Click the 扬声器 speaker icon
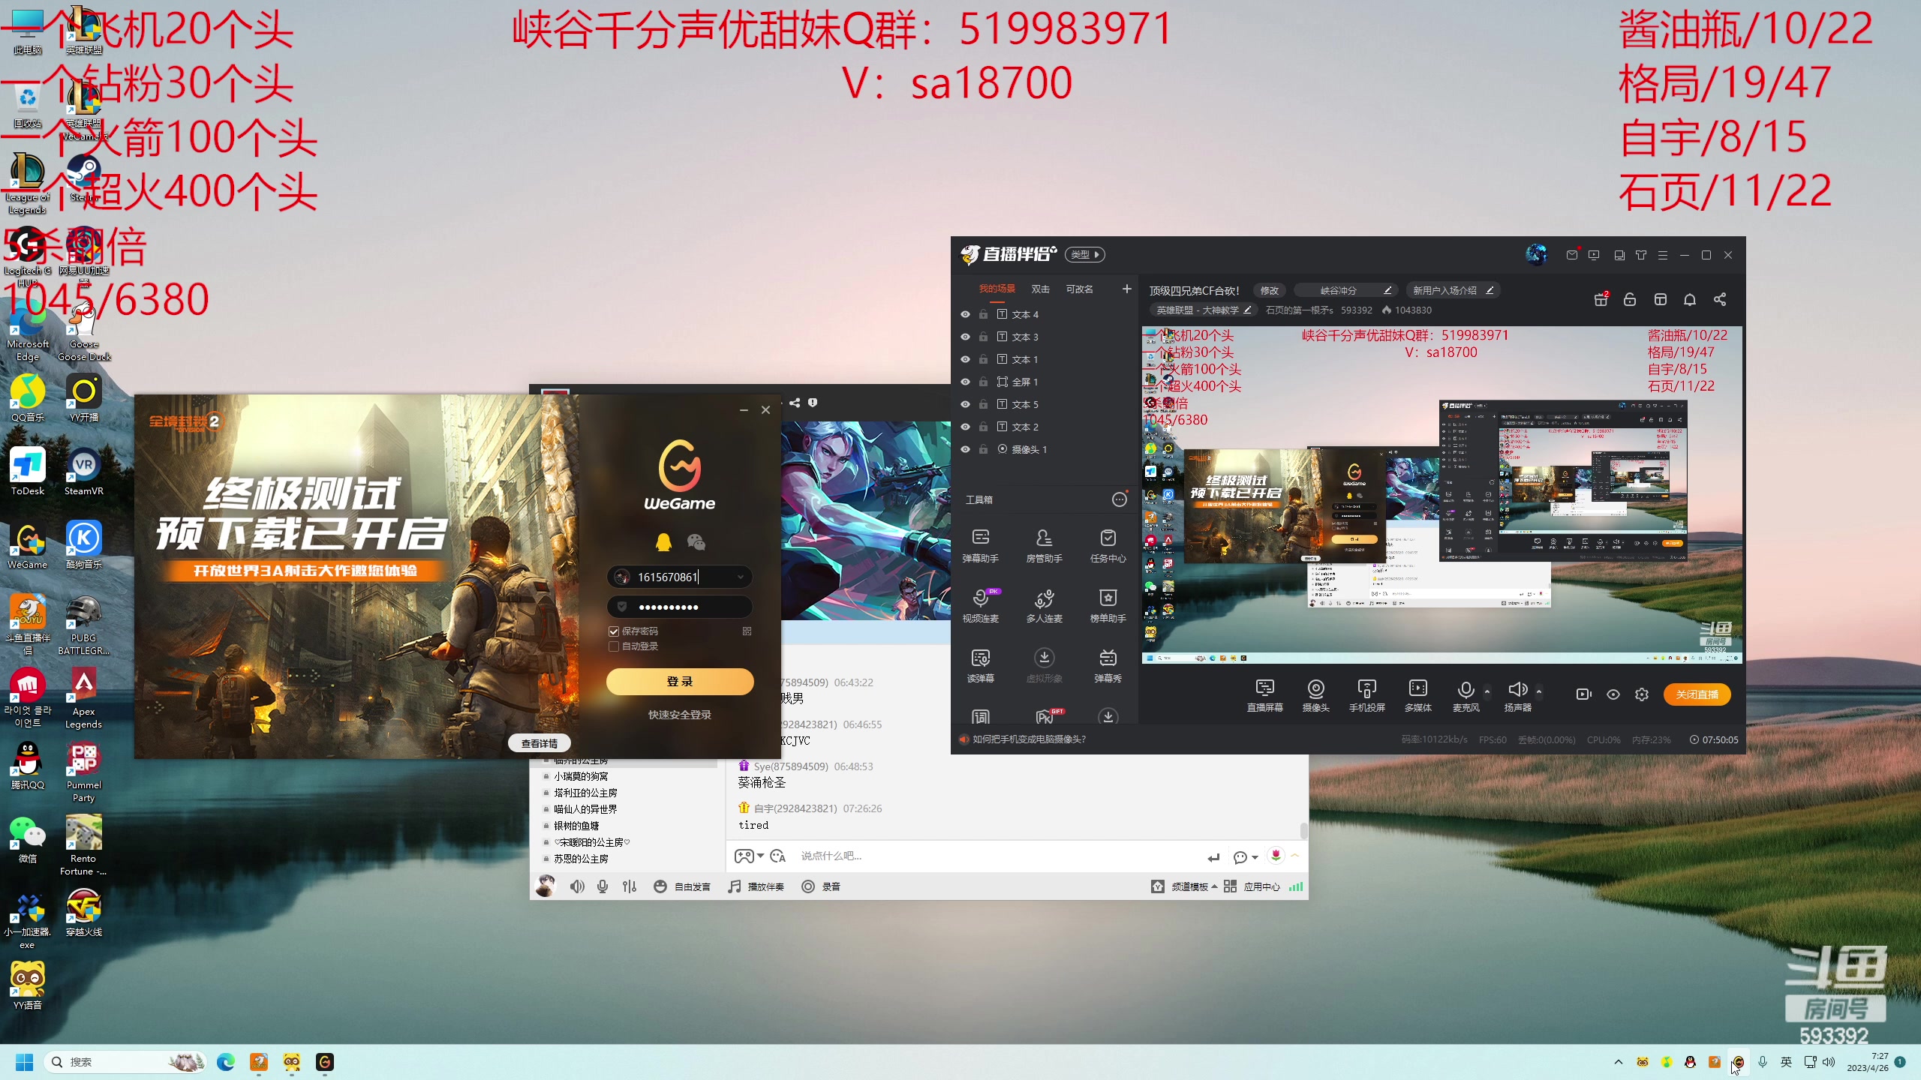 click(x=1517, y=690)
